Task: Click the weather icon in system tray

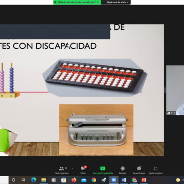Action: (x=178, y=180)
